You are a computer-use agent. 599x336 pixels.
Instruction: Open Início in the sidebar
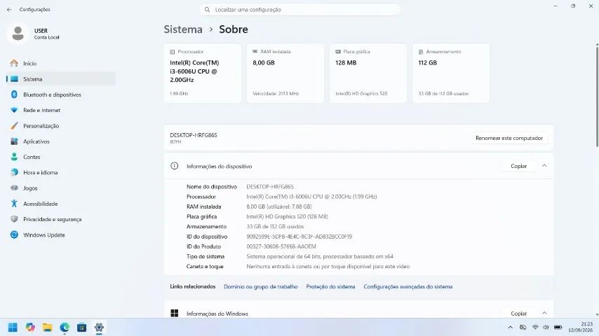click(61, 63)
